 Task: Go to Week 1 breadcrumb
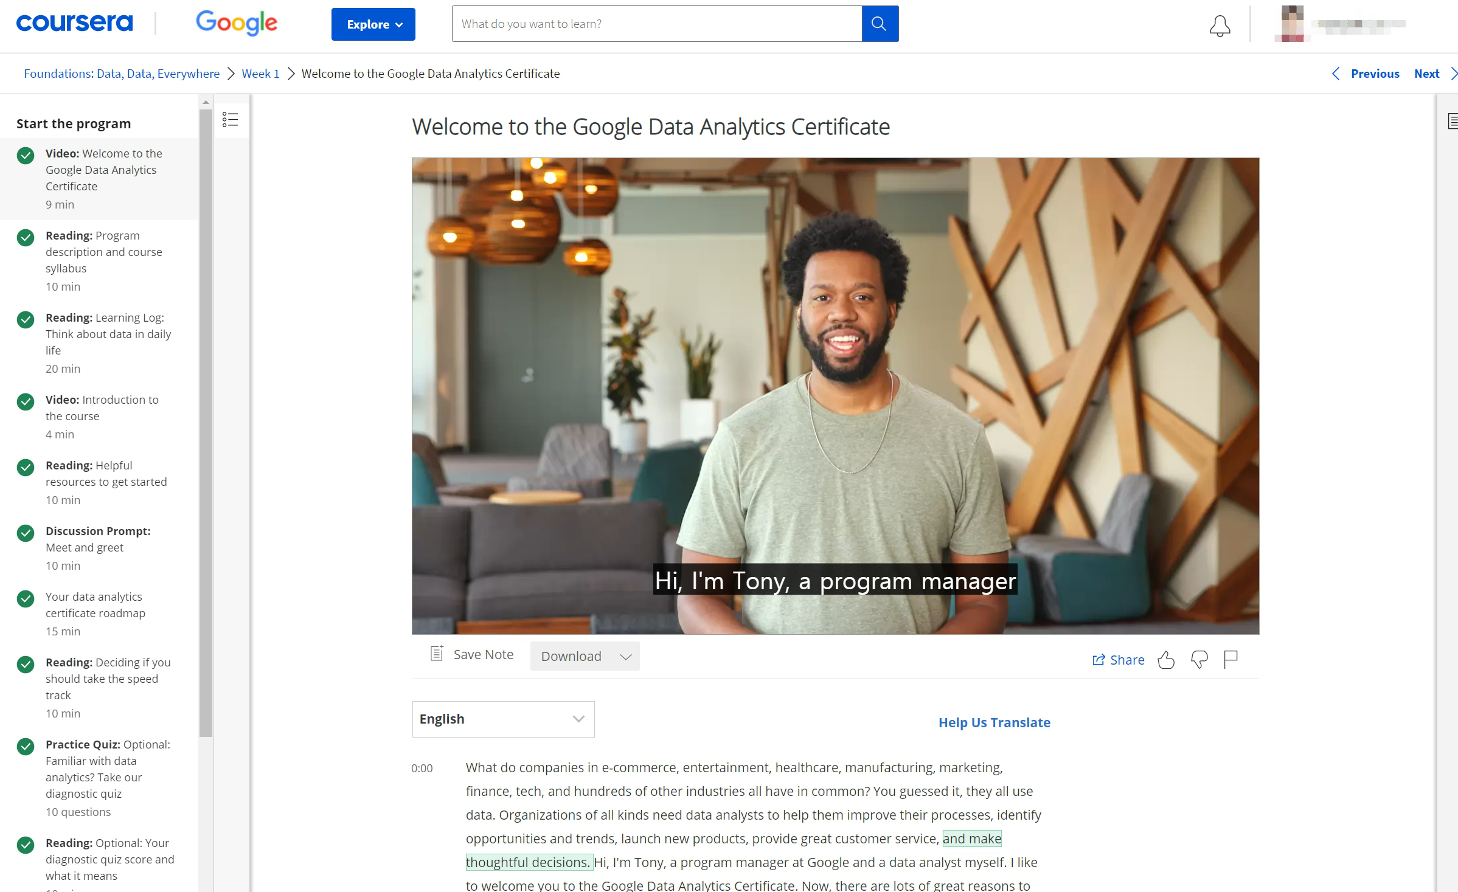pyautogui.click(x=260, y=74)
